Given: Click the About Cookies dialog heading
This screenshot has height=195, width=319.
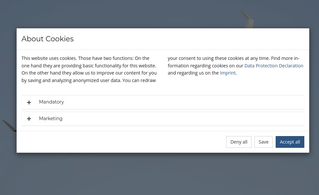Looking at the screenshot, I should click(x=48, y=39).
